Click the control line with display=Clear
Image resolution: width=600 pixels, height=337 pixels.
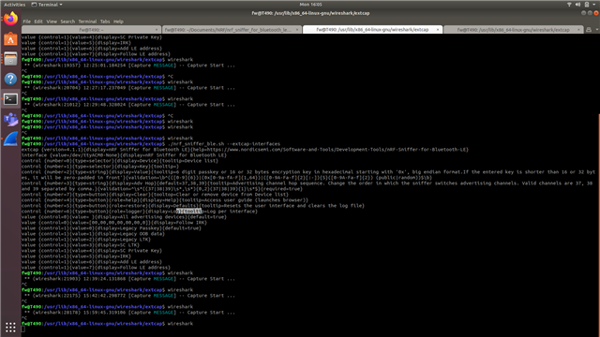pyautogui.click(x=155, y=195)
